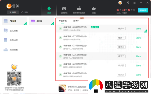Click node icon of 2209节点在线 row
Image resolution: width=151 pixels, height=94 pixels.
[x=60, y=65]
